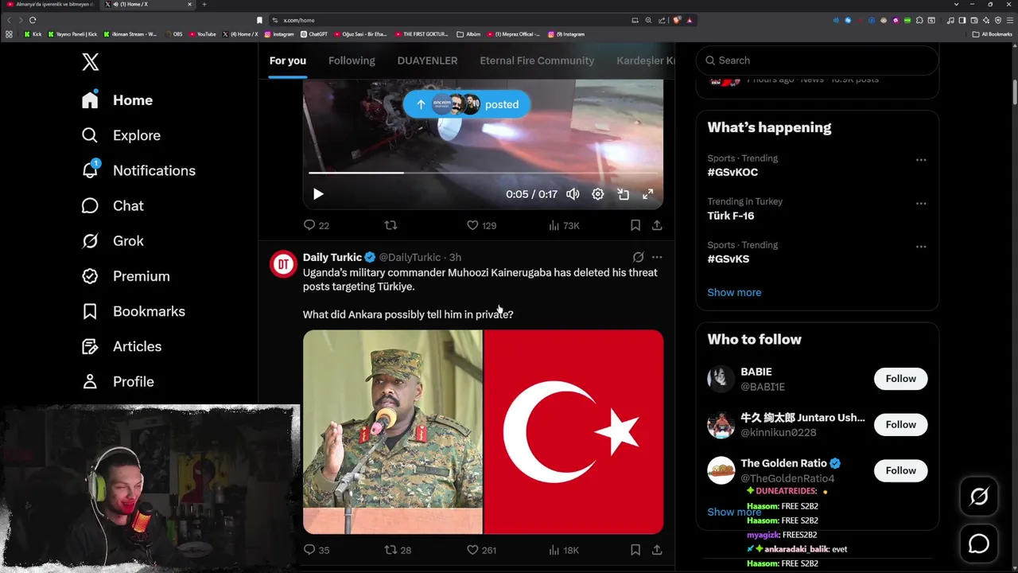Bookmark the Daily Turkic post

point(635,550)
